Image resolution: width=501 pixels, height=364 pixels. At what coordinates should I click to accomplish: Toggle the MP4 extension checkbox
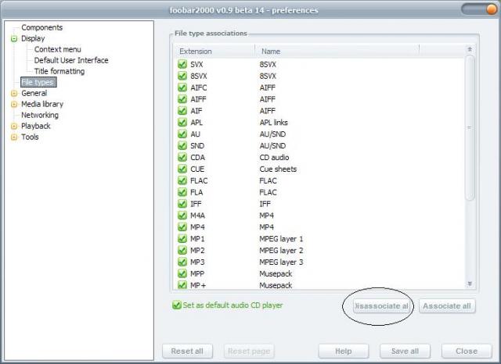(x=182, y=227)
